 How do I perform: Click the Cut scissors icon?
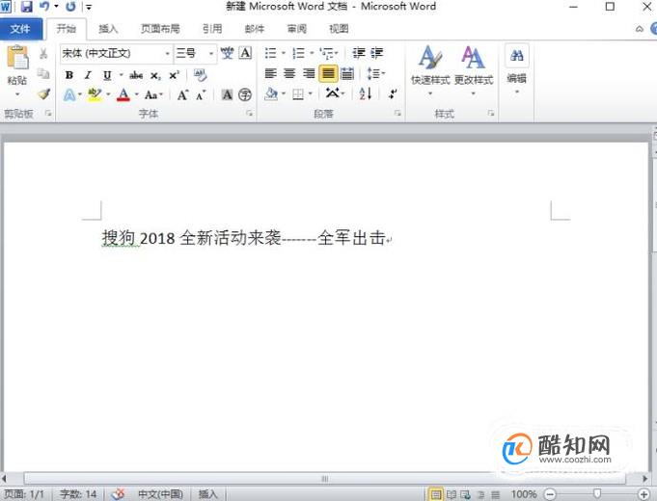point(43,54)
